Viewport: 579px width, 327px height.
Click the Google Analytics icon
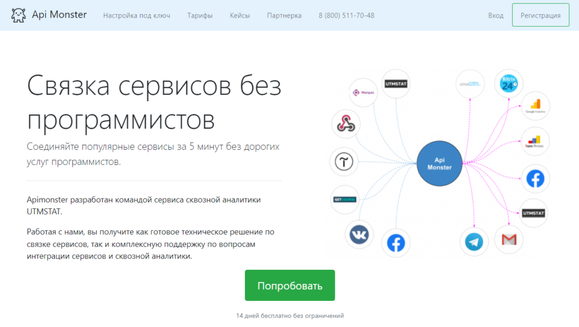pos(535,106)
